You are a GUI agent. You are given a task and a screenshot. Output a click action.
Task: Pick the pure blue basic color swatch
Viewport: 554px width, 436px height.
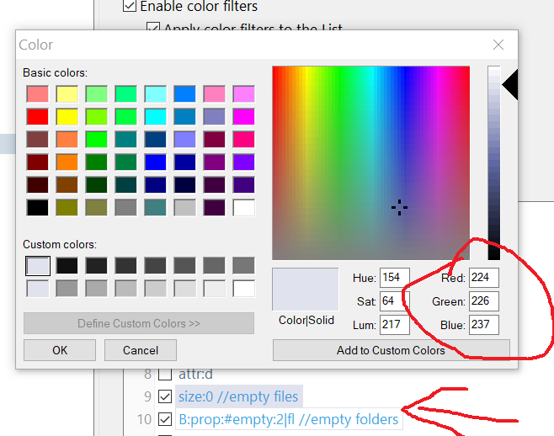[155, 162]
